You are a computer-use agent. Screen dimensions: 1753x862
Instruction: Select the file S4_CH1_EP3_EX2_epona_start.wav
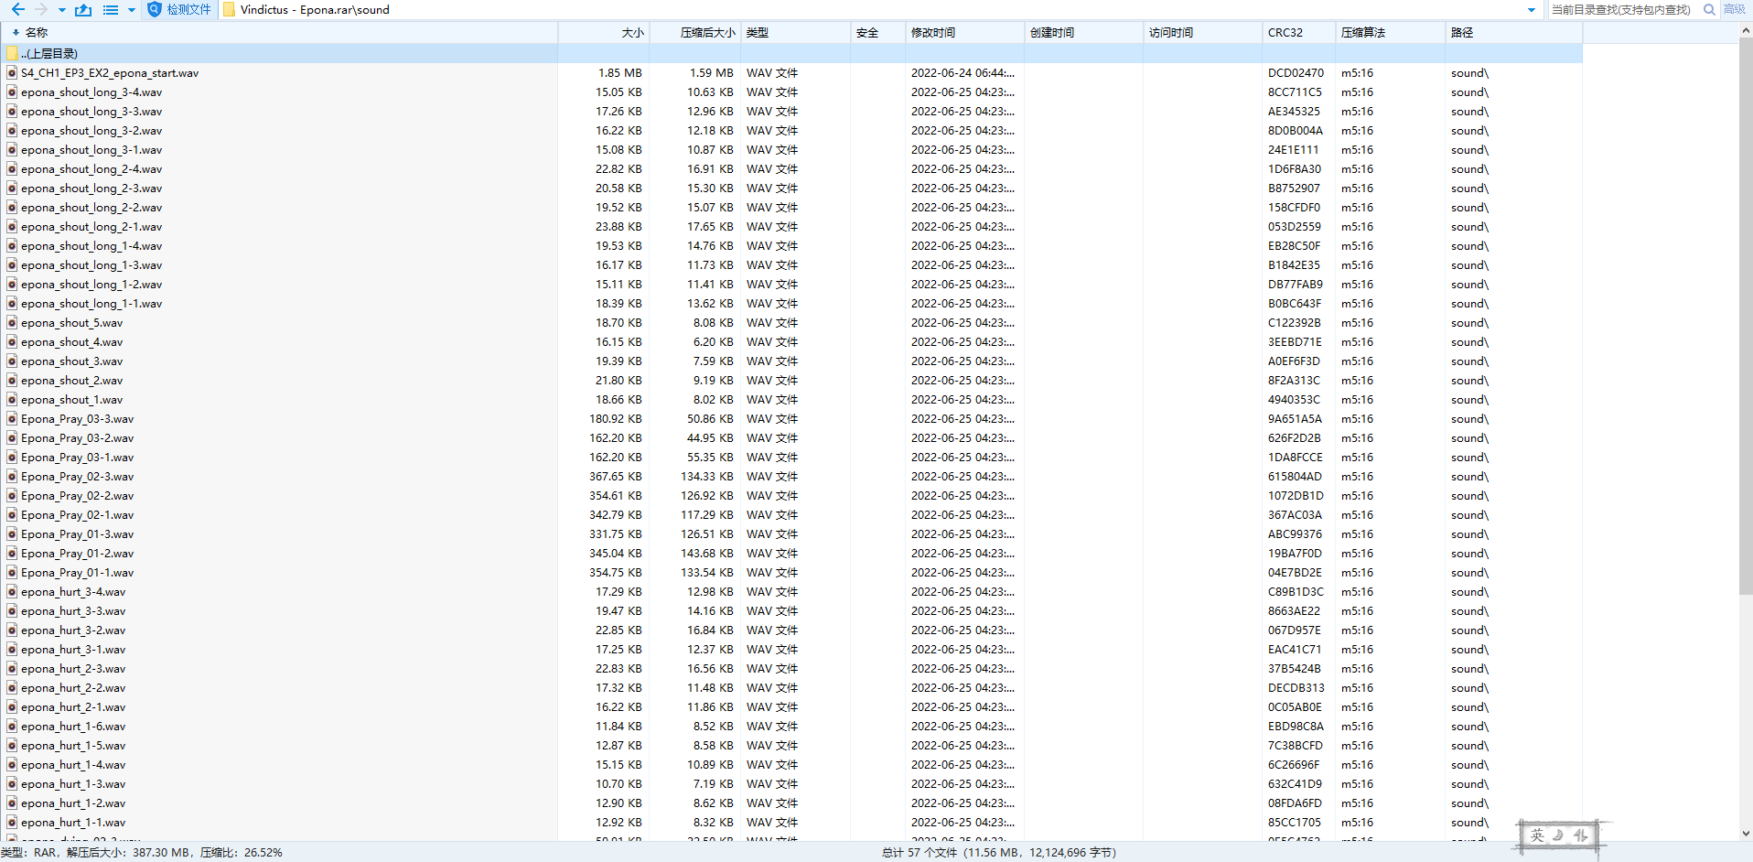[110, 72]
